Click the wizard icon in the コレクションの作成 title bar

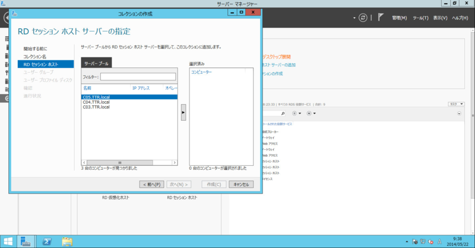pyautogui.click(x=14, y=14)
